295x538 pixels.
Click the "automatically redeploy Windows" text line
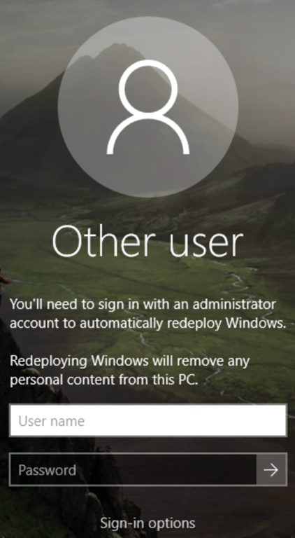point(147,324)
